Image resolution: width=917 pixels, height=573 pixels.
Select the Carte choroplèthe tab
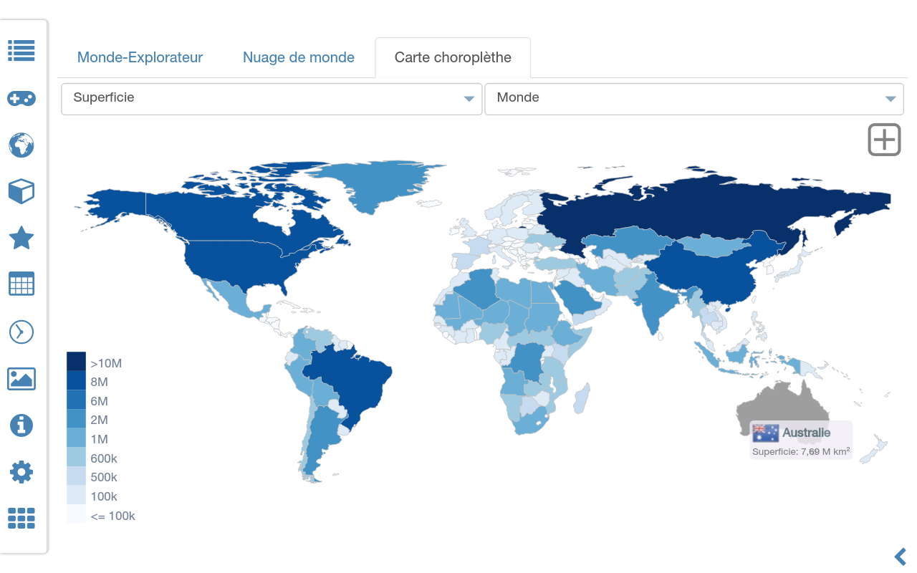click(x=453, y=57)
